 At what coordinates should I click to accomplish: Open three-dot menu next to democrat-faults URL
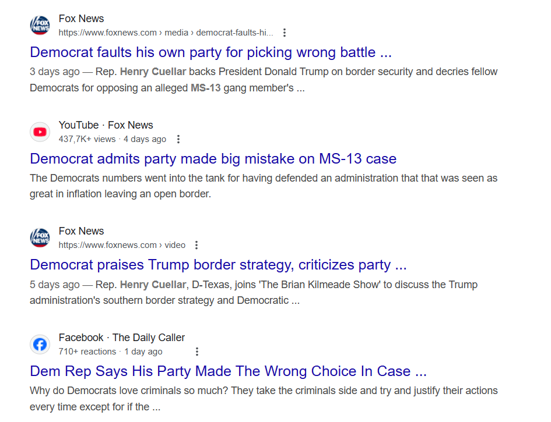(x=284, y=33)
